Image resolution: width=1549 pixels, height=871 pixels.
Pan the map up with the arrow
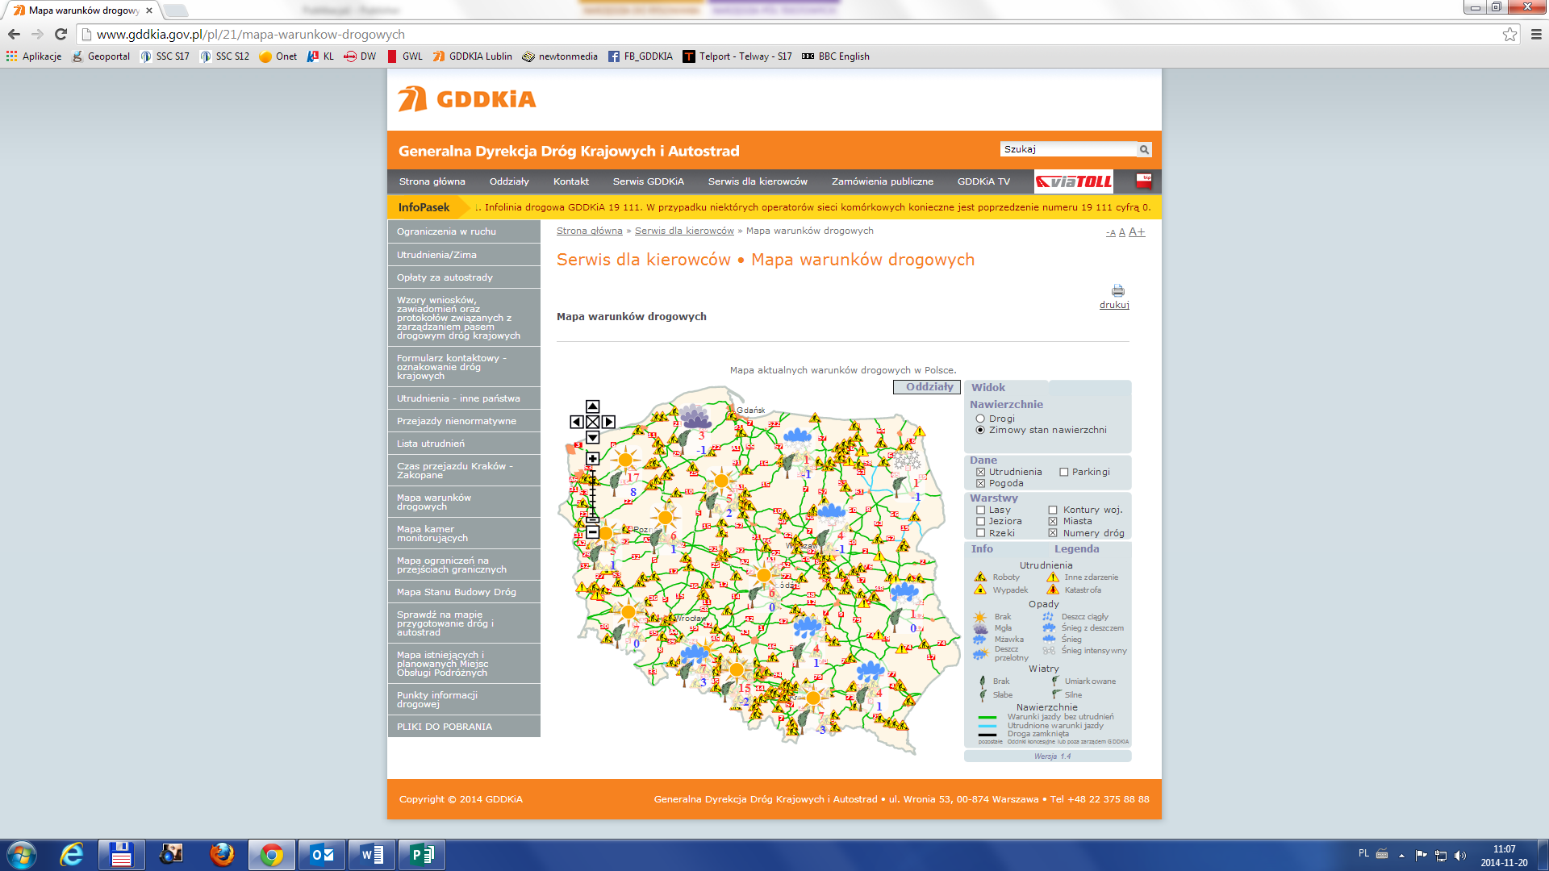(x=592, y=406)
